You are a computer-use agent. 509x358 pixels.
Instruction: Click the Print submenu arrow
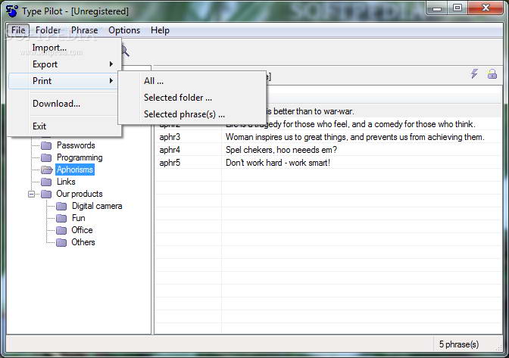(111, 80)
